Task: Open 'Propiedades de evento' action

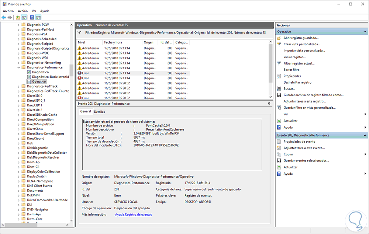Action: point(299,142)
